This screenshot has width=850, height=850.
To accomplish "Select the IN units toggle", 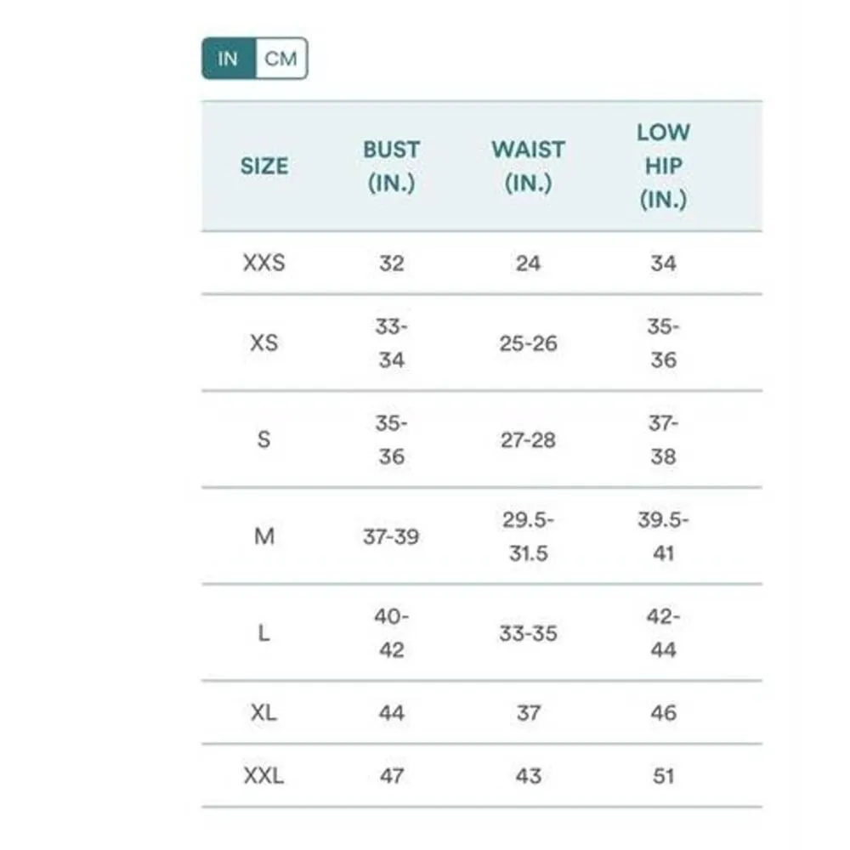I will click(228, 59).
